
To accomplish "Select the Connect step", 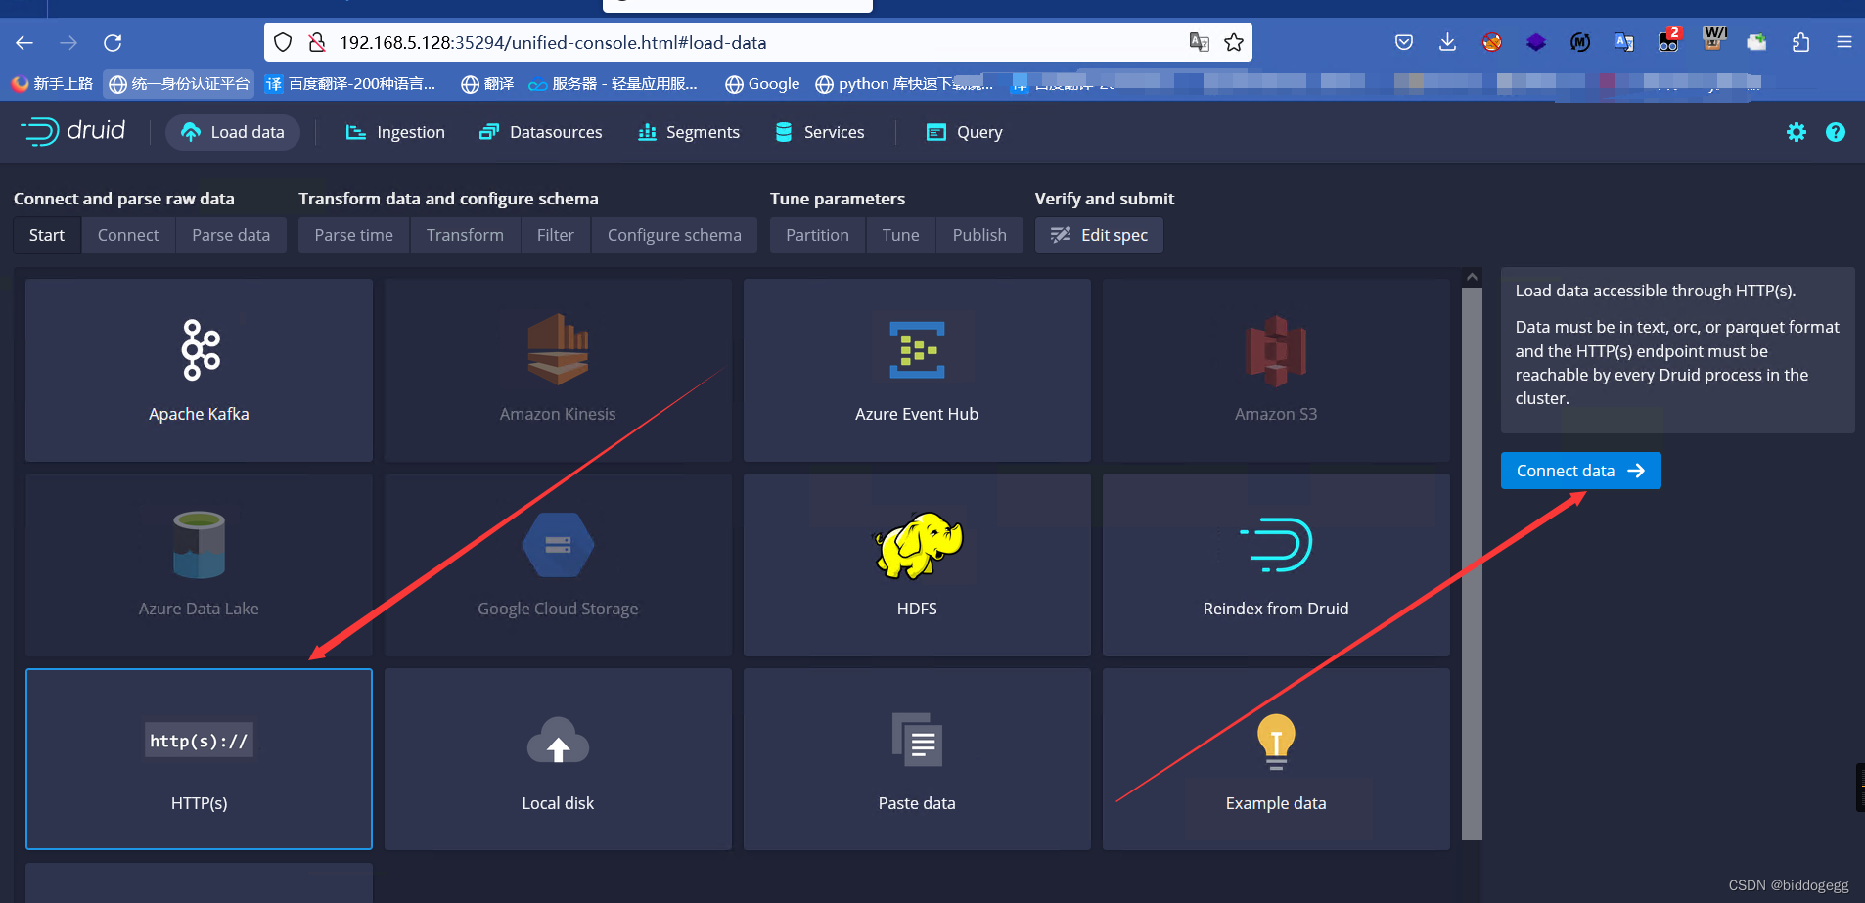I will [x=128, y=235].
